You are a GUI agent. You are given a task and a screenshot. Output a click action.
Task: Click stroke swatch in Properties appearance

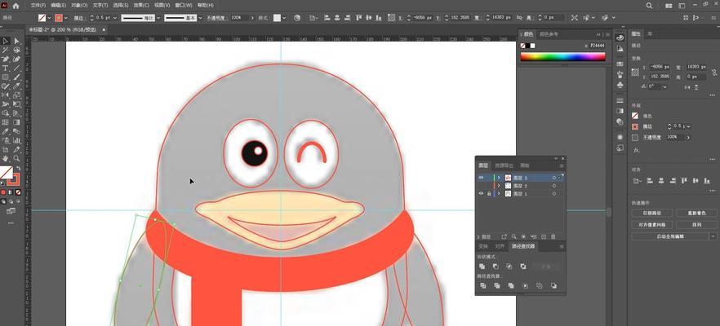click(x=635, y=126)
